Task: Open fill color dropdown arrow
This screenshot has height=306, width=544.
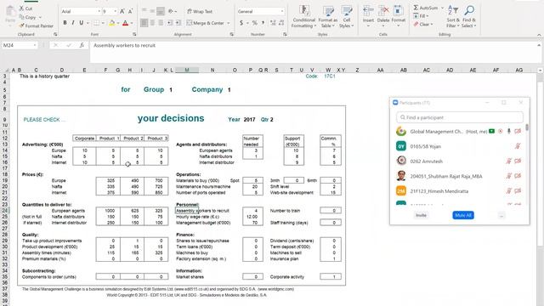Action: (x=118, y=23)
